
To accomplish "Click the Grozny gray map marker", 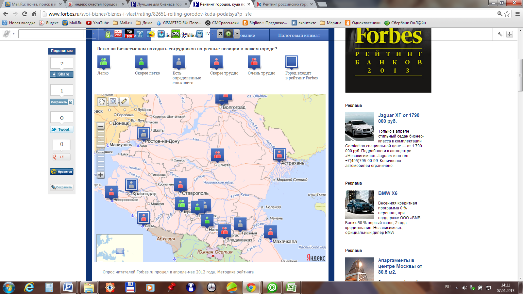I will coord(240,224).
